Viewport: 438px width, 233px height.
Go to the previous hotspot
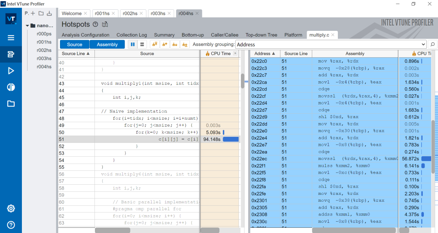pyautogui.click(x=165, y=45)
